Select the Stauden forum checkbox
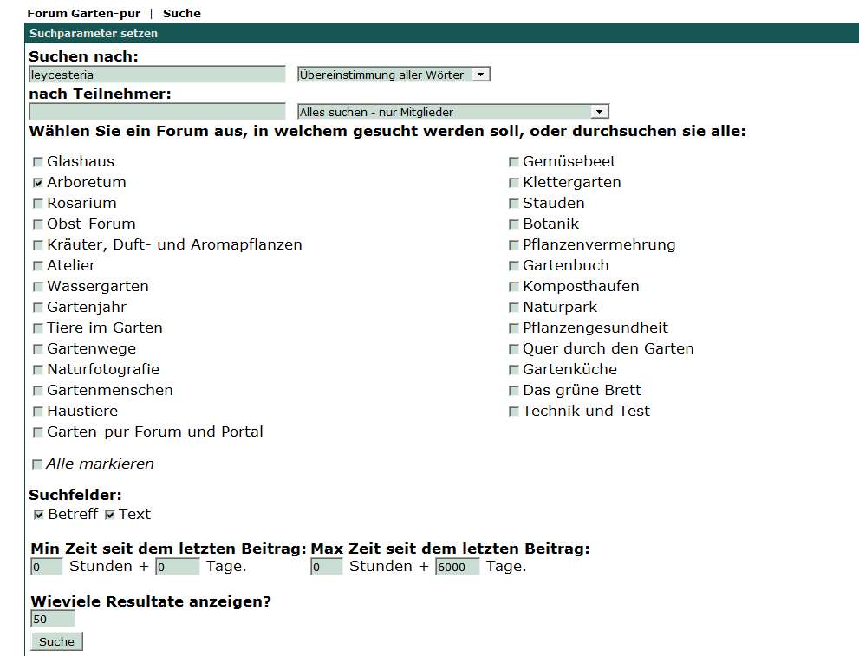The height and width of the screenshot is (656, 859). (x=514, y=204)
